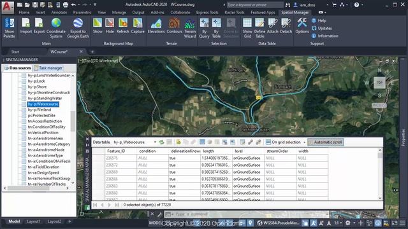The width and height of the screenshot is (408, 229).
Task: Open the Contours terrain tool
Action: coord(174,26)
